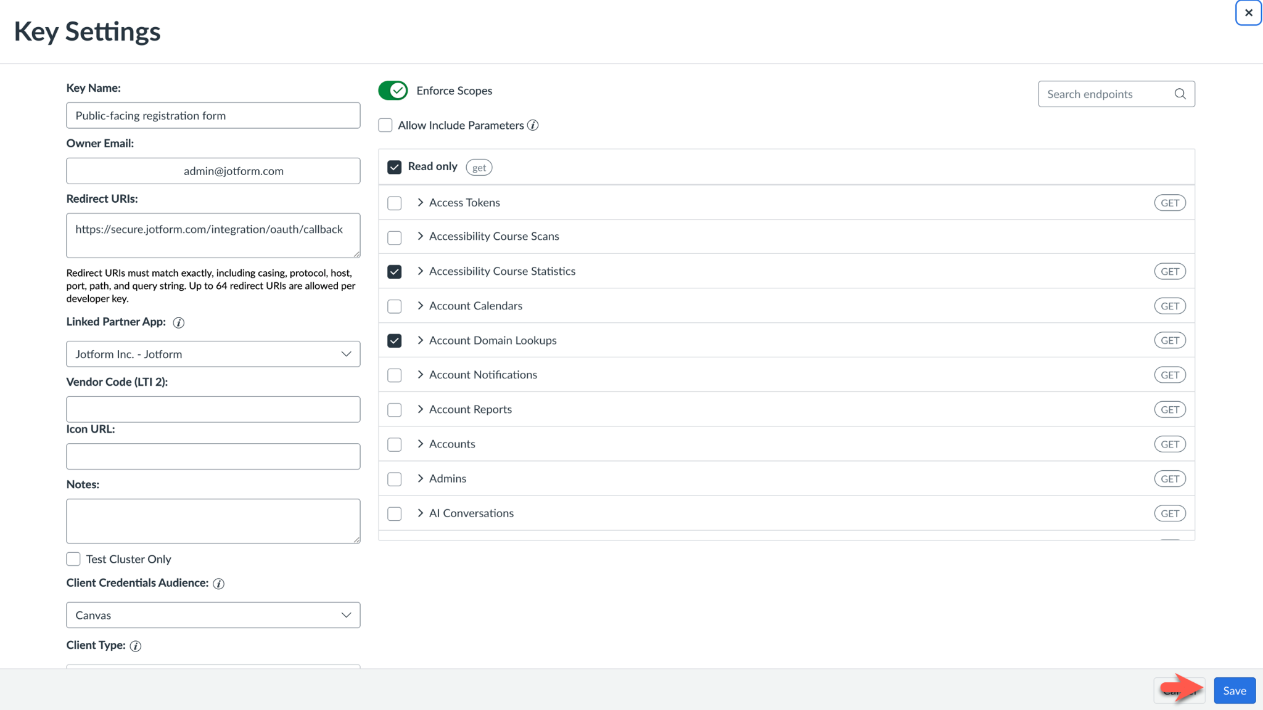Open Client Credentials Audience dropdown
This screenshot has height=710, width=1263.
[x=213, y=615]
